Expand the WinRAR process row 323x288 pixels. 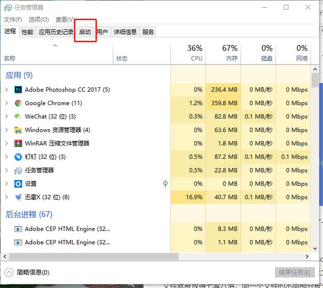pos(7,143)
